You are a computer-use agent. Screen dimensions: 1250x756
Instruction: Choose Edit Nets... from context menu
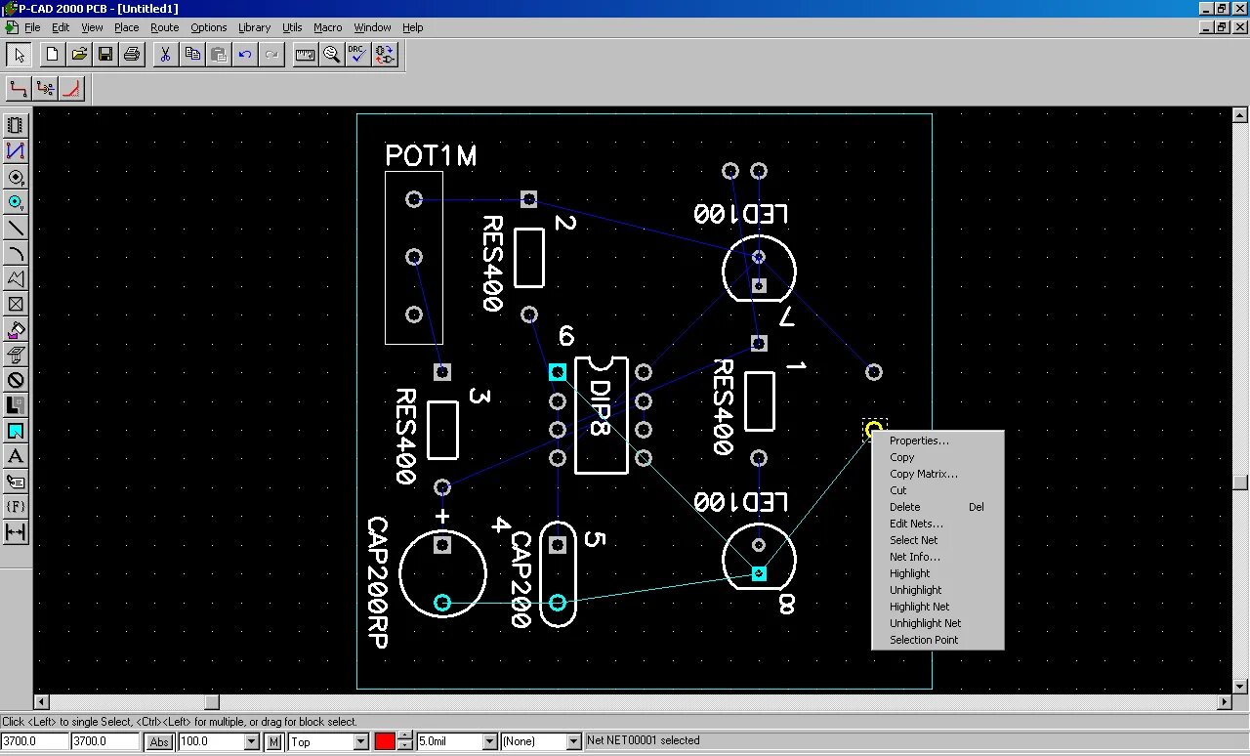(x=937, y=524)
